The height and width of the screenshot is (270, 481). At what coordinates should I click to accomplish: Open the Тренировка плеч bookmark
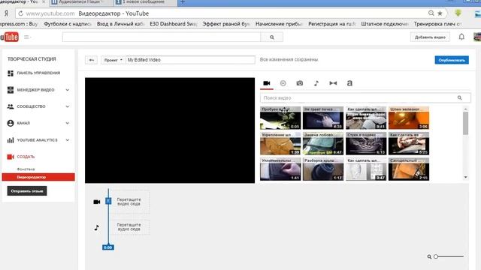[437, 23]
